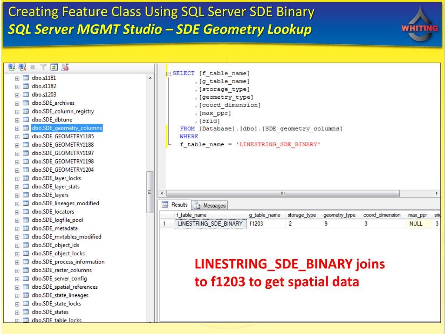Click the max_ppr column header

[418, 215]
